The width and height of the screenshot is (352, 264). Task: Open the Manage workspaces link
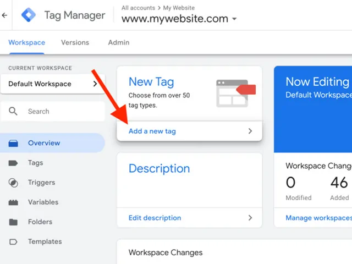(x=318, y=218)
